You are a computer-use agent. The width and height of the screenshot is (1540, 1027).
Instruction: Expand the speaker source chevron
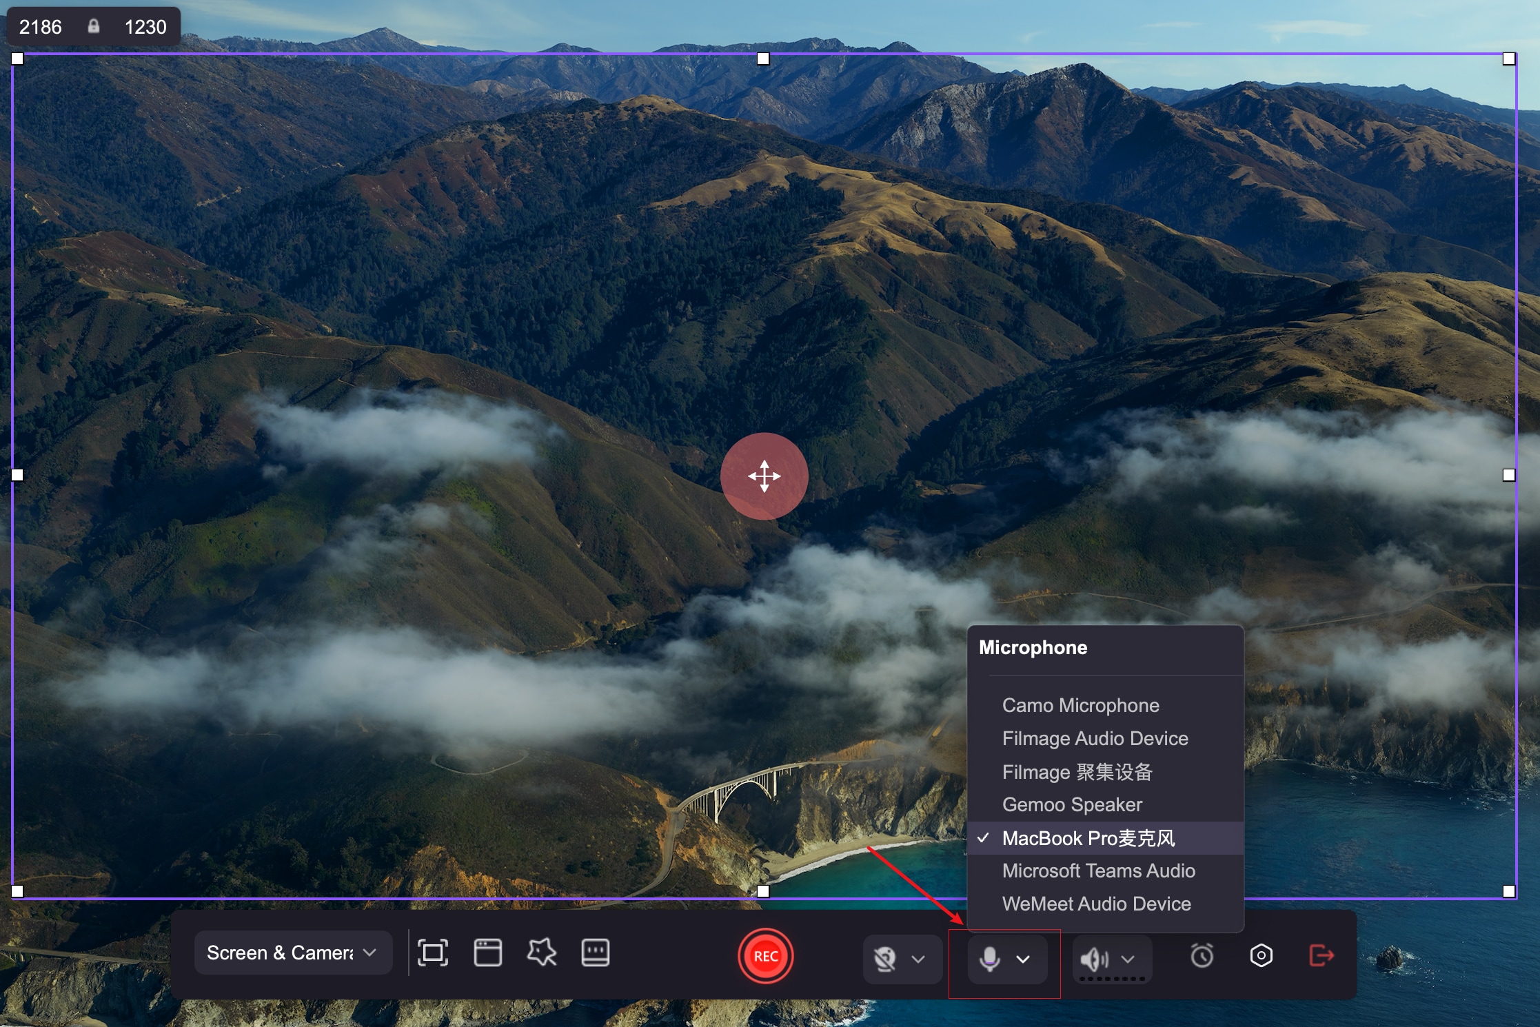pos(1128,959)
